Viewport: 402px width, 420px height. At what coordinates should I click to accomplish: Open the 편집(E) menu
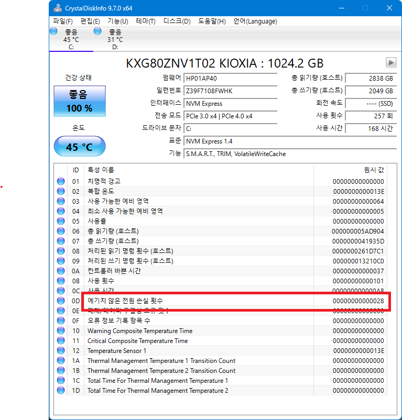tap(90, 21)
